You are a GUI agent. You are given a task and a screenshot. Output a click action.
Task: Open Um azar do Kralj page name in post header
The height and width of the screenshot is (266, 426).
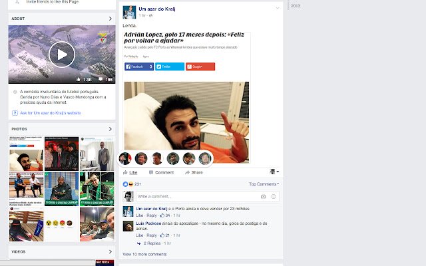(x=157, y=9)
